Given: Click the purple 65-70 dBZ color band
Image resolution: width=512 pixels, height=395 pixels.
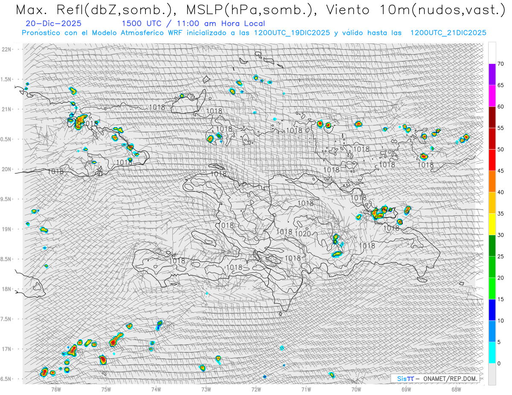Looking at the screenshot, I should 492,75.
